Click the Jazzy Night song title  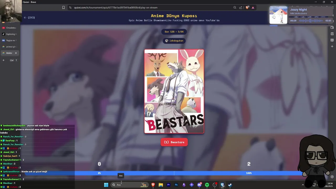point(298,10)
